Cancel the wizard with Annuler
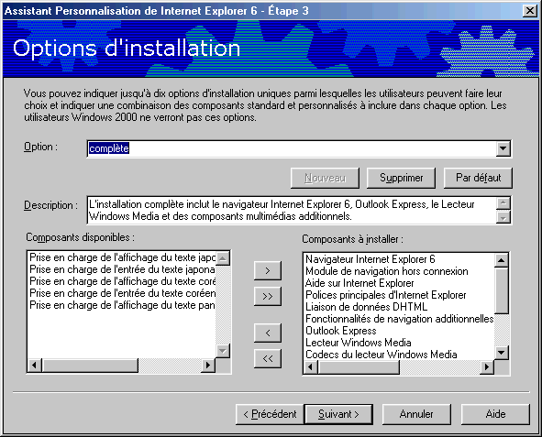The width and height of the screenshot is (542, 437). (416, 414)
